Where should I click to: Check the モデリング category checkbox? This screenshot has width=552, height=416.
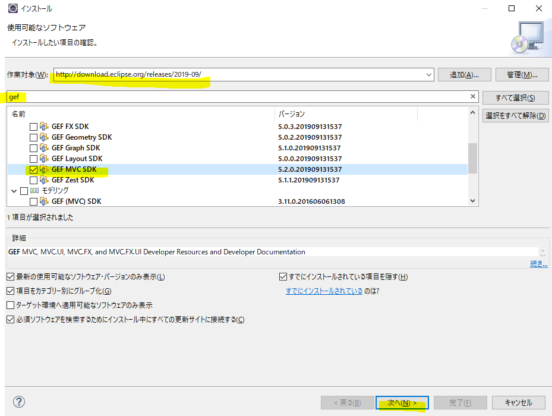pyautogui.click(x=24, y=191)
